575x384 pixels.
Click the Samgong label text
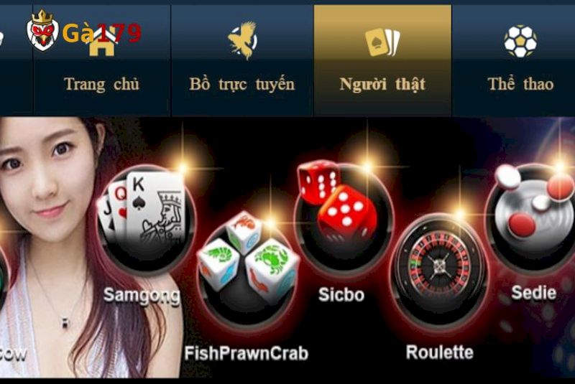pyautogui.click(x=142, y=296)
